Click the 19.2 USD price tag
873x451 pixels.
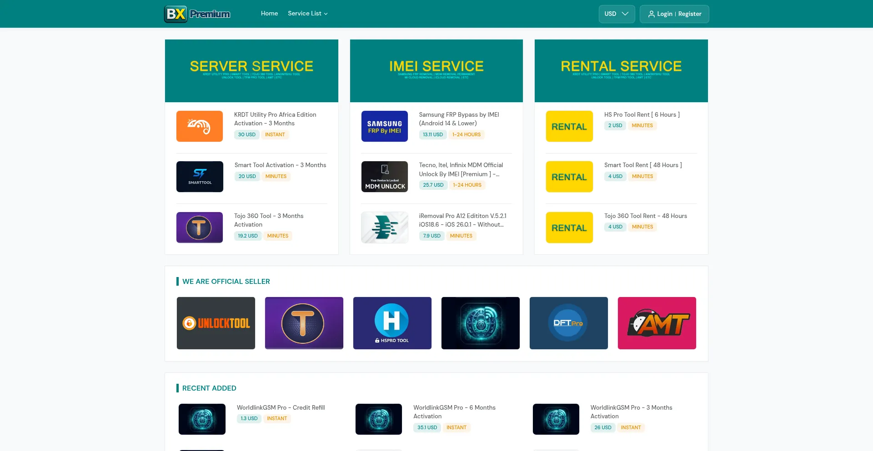tap(248, 236)
